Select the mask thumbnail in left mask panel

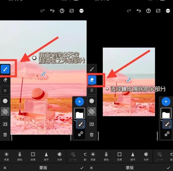[x=79, y=113]
